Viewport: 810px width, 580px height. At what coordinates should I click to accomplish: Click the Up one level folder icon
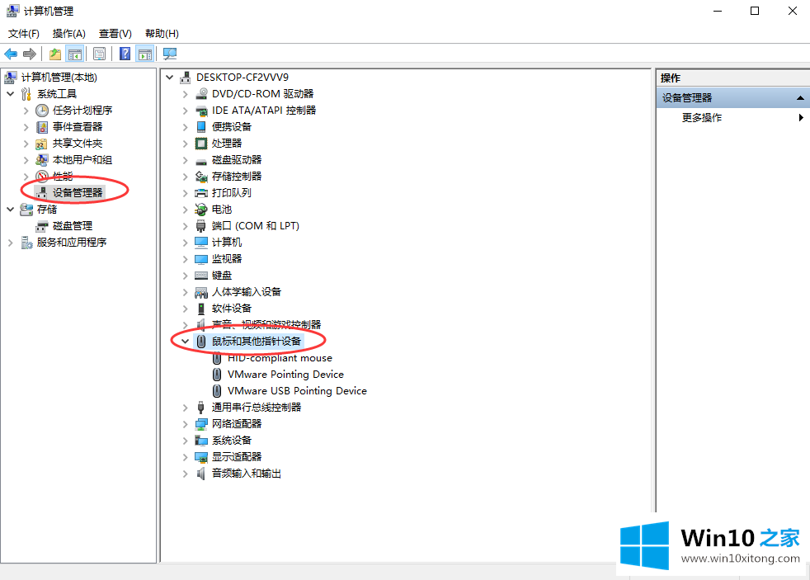click(x=54, y=54)
